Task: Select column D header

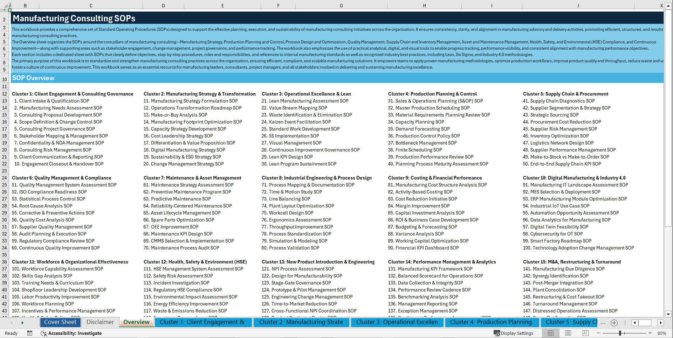Action: (x=163, y=5)
